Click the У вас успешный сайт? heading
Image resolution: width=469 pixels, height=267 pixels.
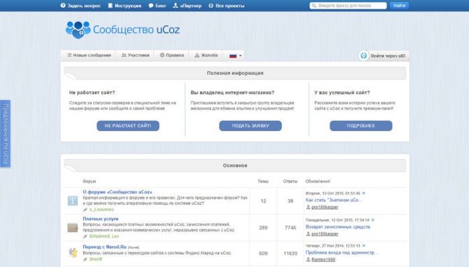point(342,92)
